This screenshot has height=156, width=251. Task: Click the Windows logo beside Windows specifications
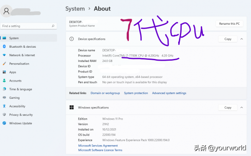click(72, 107)
